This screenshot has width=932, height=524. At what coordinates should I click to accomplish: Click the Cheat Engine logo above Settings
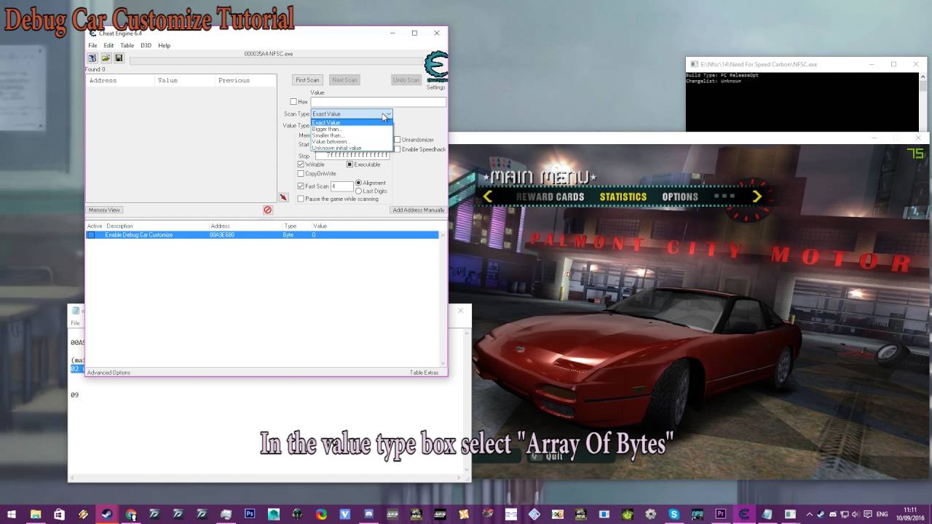point(436,66)
